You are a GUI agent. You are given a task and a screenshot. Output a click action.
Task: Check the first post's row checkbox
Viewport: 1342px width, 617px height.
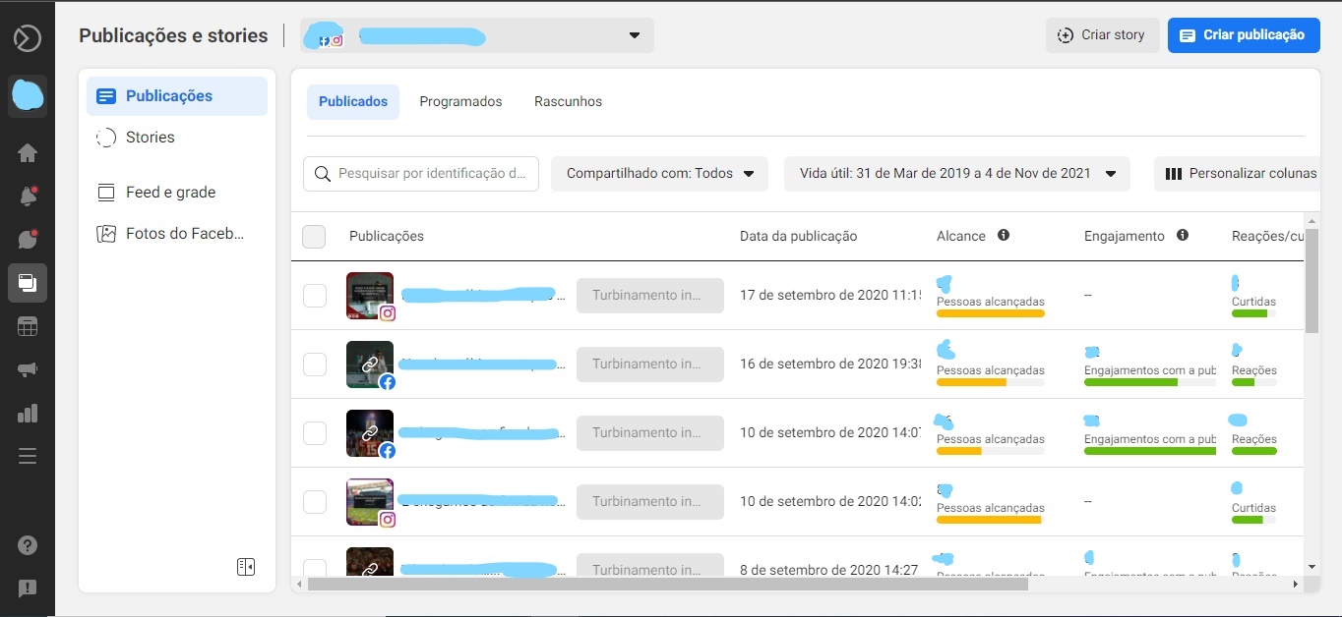[315, 295]
